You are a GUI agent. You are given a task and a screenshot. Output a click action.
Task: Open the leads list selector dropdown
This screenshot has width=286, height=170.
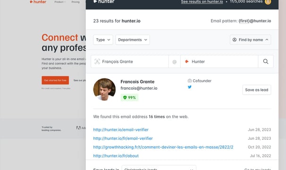[x=159, y=168]
